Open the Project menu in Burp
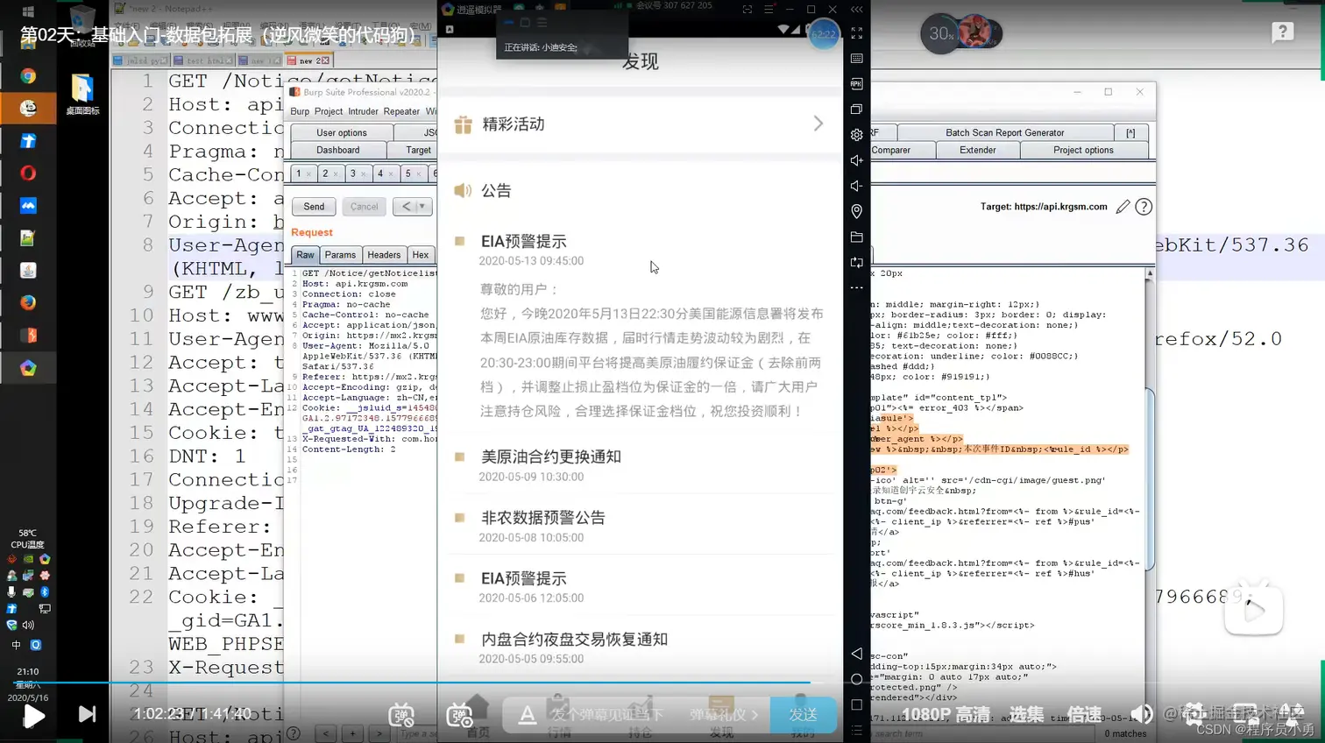 pos(329,111)
